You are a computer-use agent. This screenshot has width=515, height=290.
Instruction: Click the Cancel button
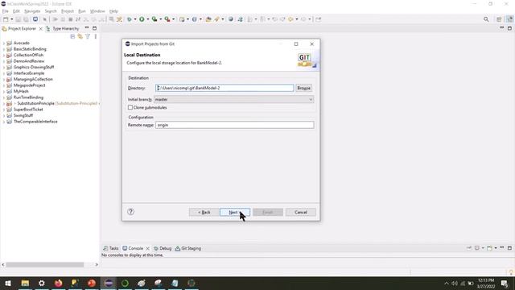click(x=300, y=212)
